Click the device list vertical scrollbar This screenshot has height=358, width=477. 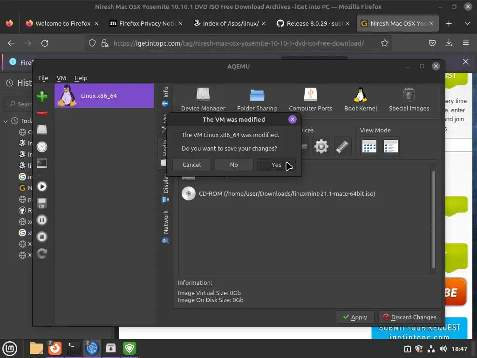tap(434, 219)
